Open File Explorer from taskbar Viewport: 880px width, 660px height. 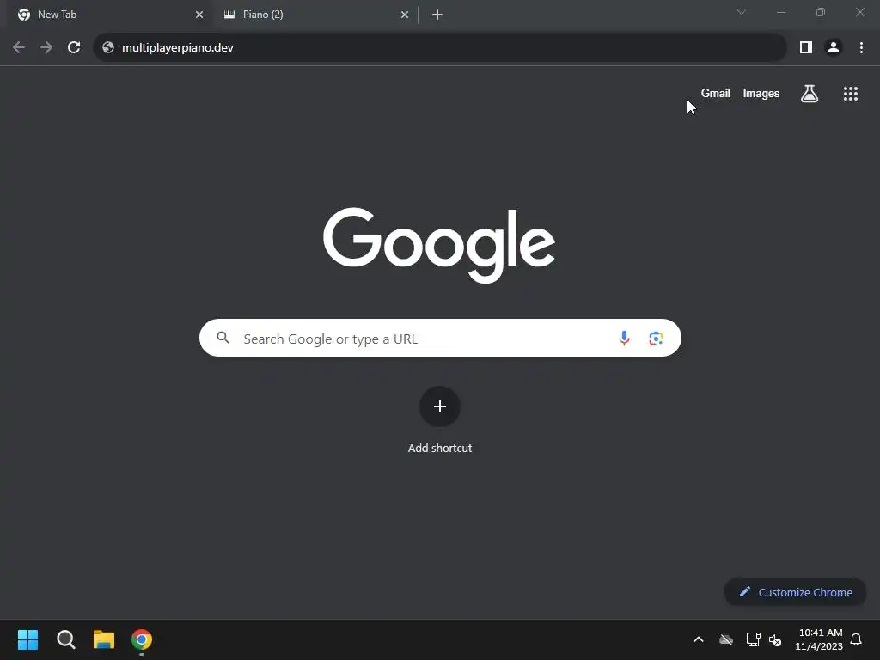[104, 639]
